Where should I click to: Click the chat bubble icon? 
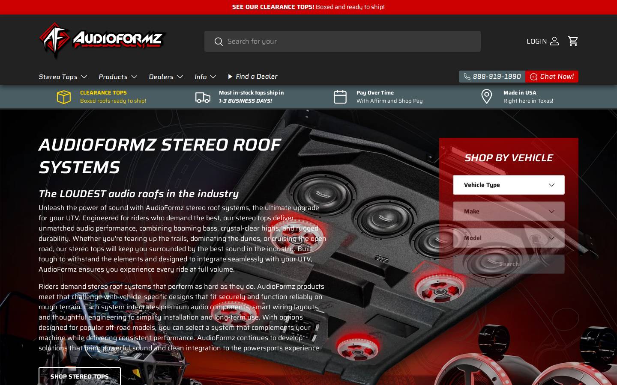[533, 77]
